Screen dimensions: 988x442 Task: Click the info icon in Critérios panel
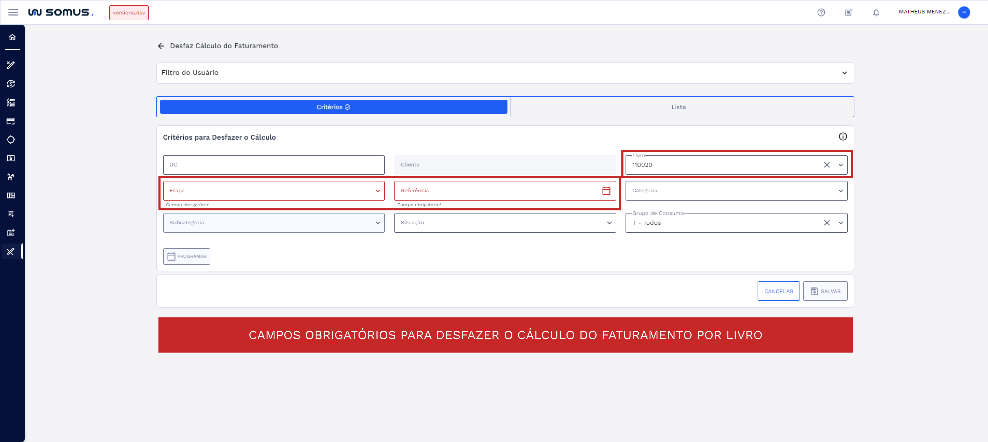[843, 137]
